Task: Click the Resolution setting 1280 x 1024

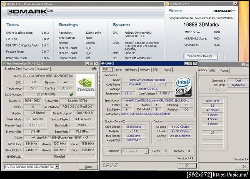Action: [93, 32]
